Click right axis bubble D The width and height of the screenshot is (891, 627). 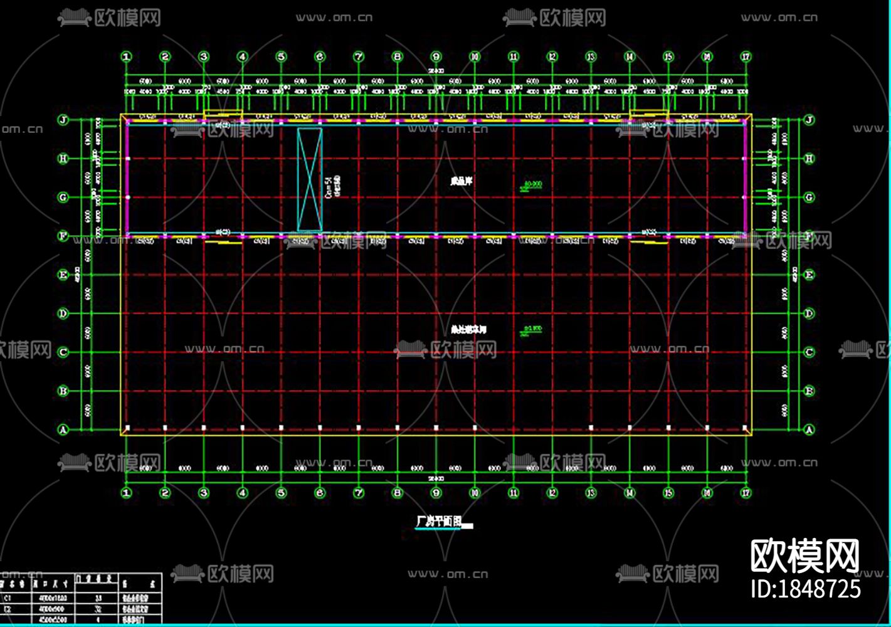[x=809, y=313]
